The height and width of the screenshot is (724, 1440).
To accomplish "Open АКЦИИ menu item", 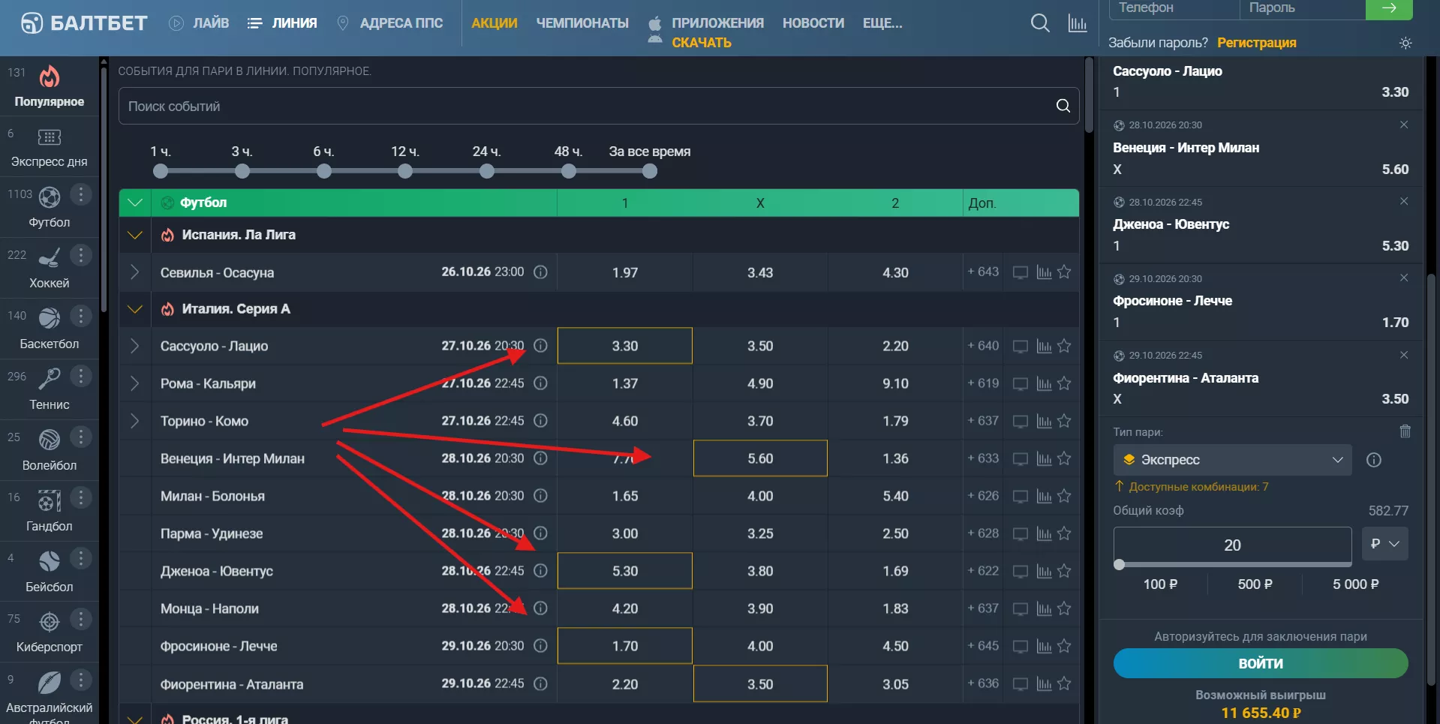I will coord(495,23).
